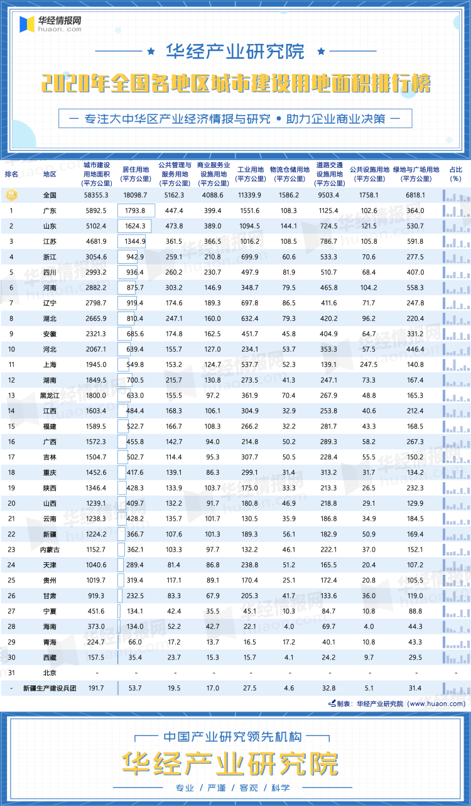Click 河北 绿地与广场用地 value 446.4
Screen dimensions: 471x806
(x=415, y=349)
